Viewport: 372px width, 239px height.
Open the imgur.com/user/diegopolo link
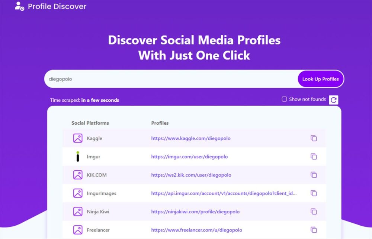pos(189,157)
